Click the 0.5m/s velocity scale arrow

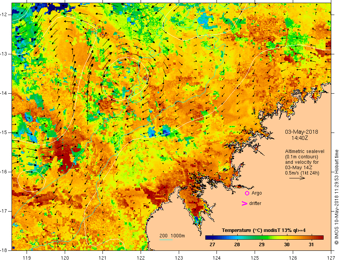coord(297,178)
